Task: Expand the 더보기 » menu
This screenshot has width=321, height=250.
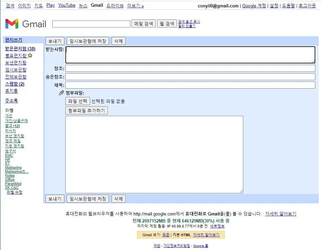Action: [x=135, y=6]
